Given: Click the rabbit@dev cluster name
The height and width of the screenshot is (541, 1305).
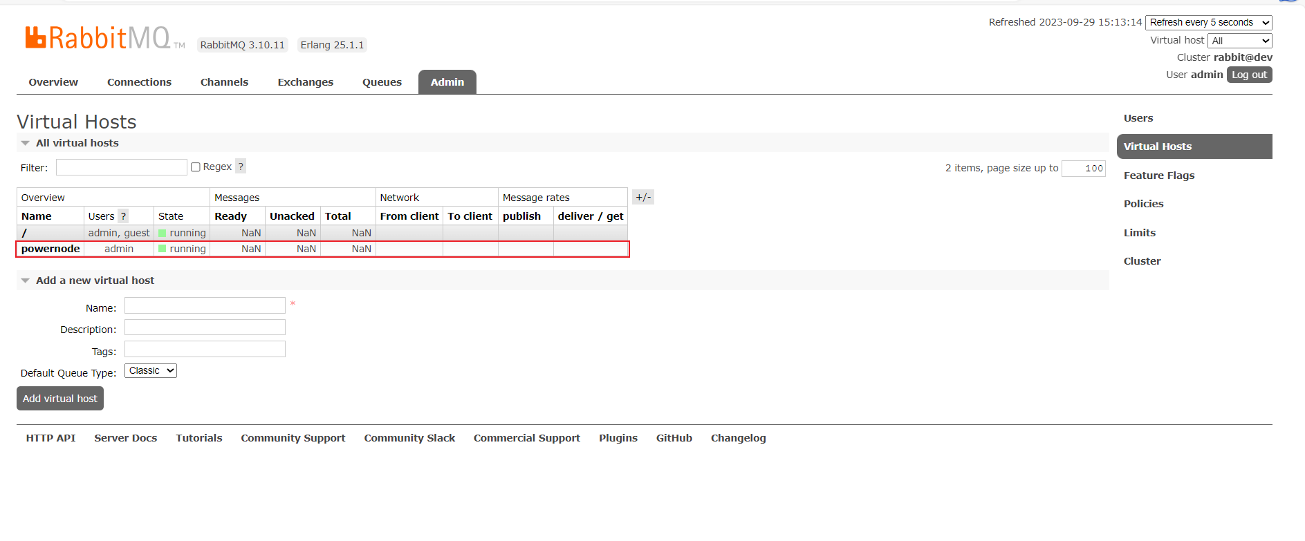Looking at the screenshot, I should pos(1243,57).
